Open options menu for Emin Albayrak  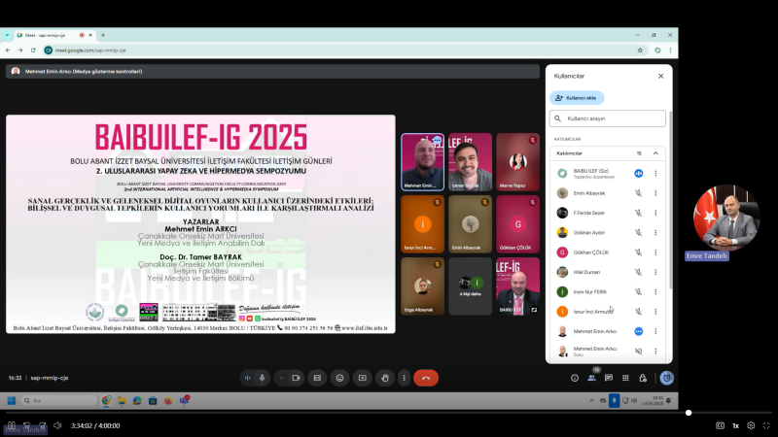click(655, 193)
